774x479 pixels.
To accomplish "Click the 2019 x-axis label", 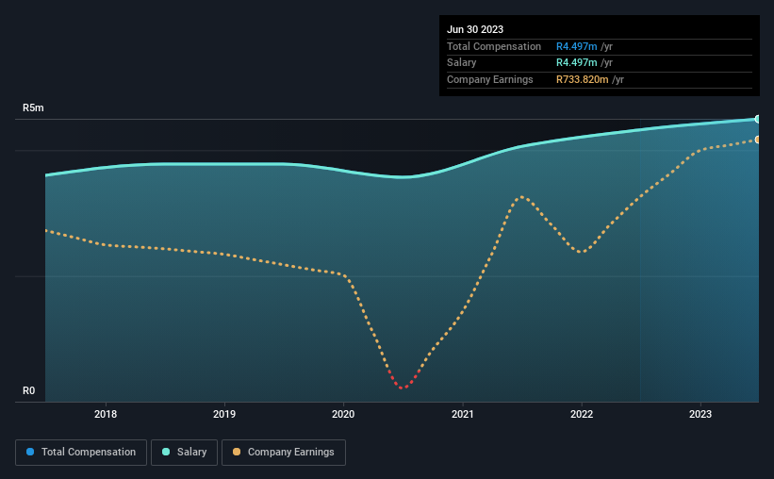I will point(224,414).
